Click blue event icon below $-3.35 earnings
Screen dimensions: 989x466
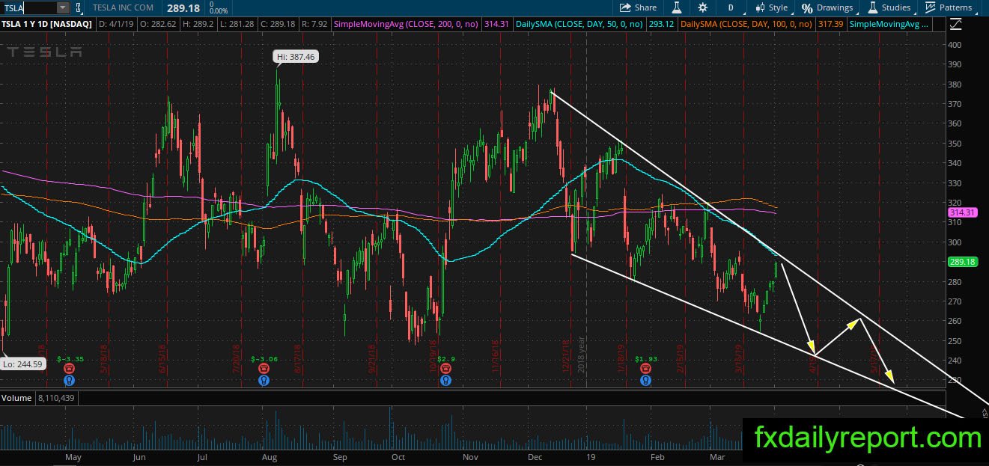coord(69,380)
